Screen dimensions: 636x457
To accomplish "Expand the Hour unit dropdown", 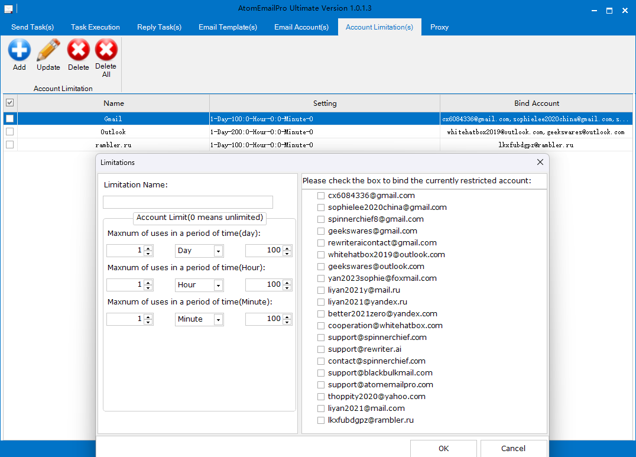I will click(x=218, y=285).
